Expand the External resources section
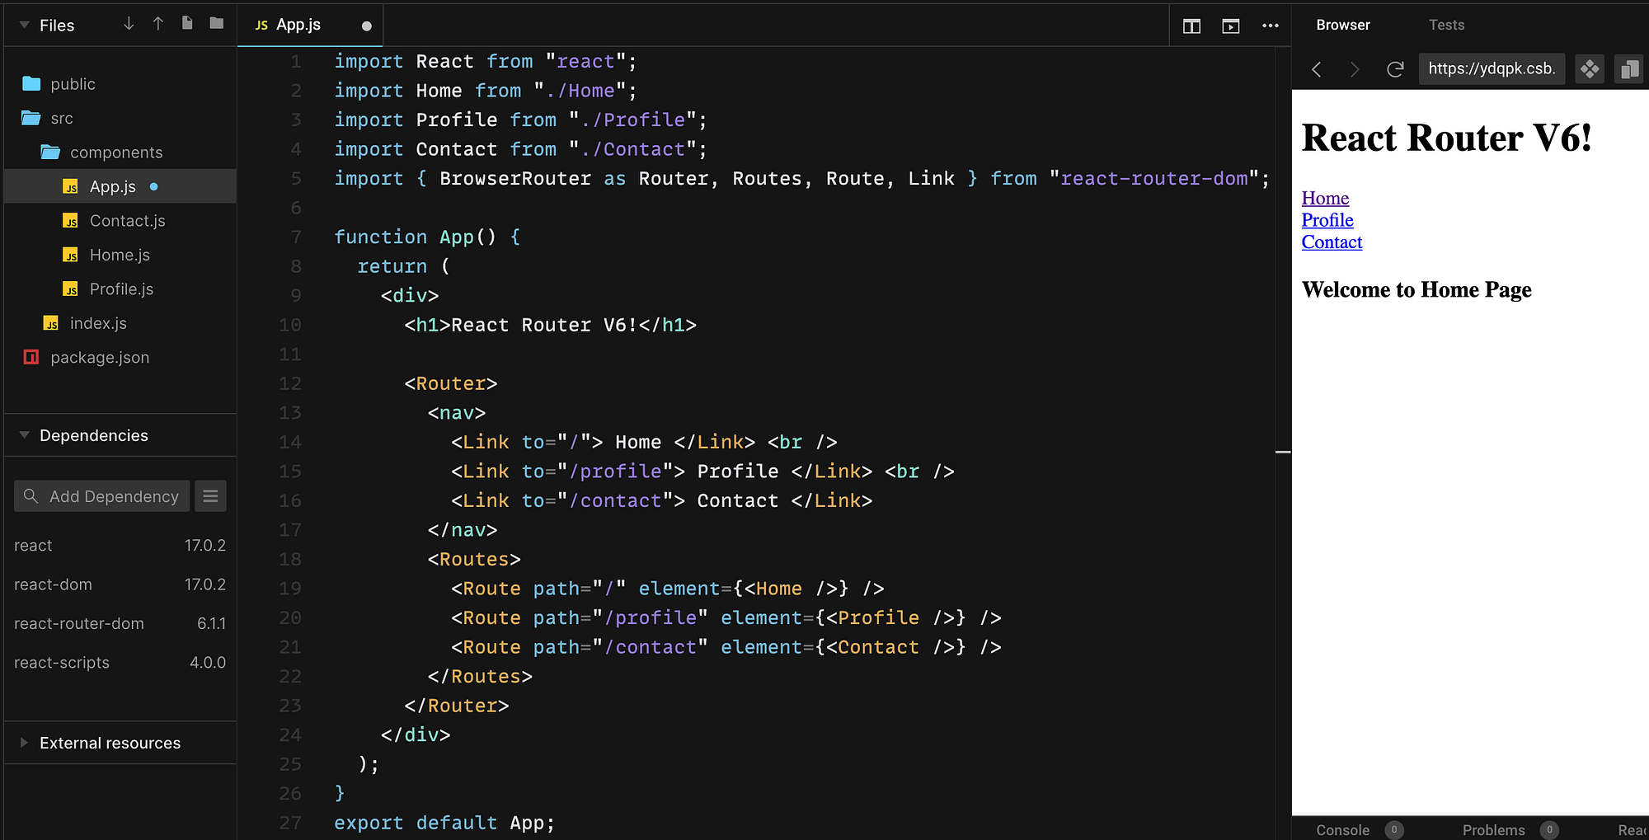This screenshot has height=840, width=1649. (x=23, y=743)
